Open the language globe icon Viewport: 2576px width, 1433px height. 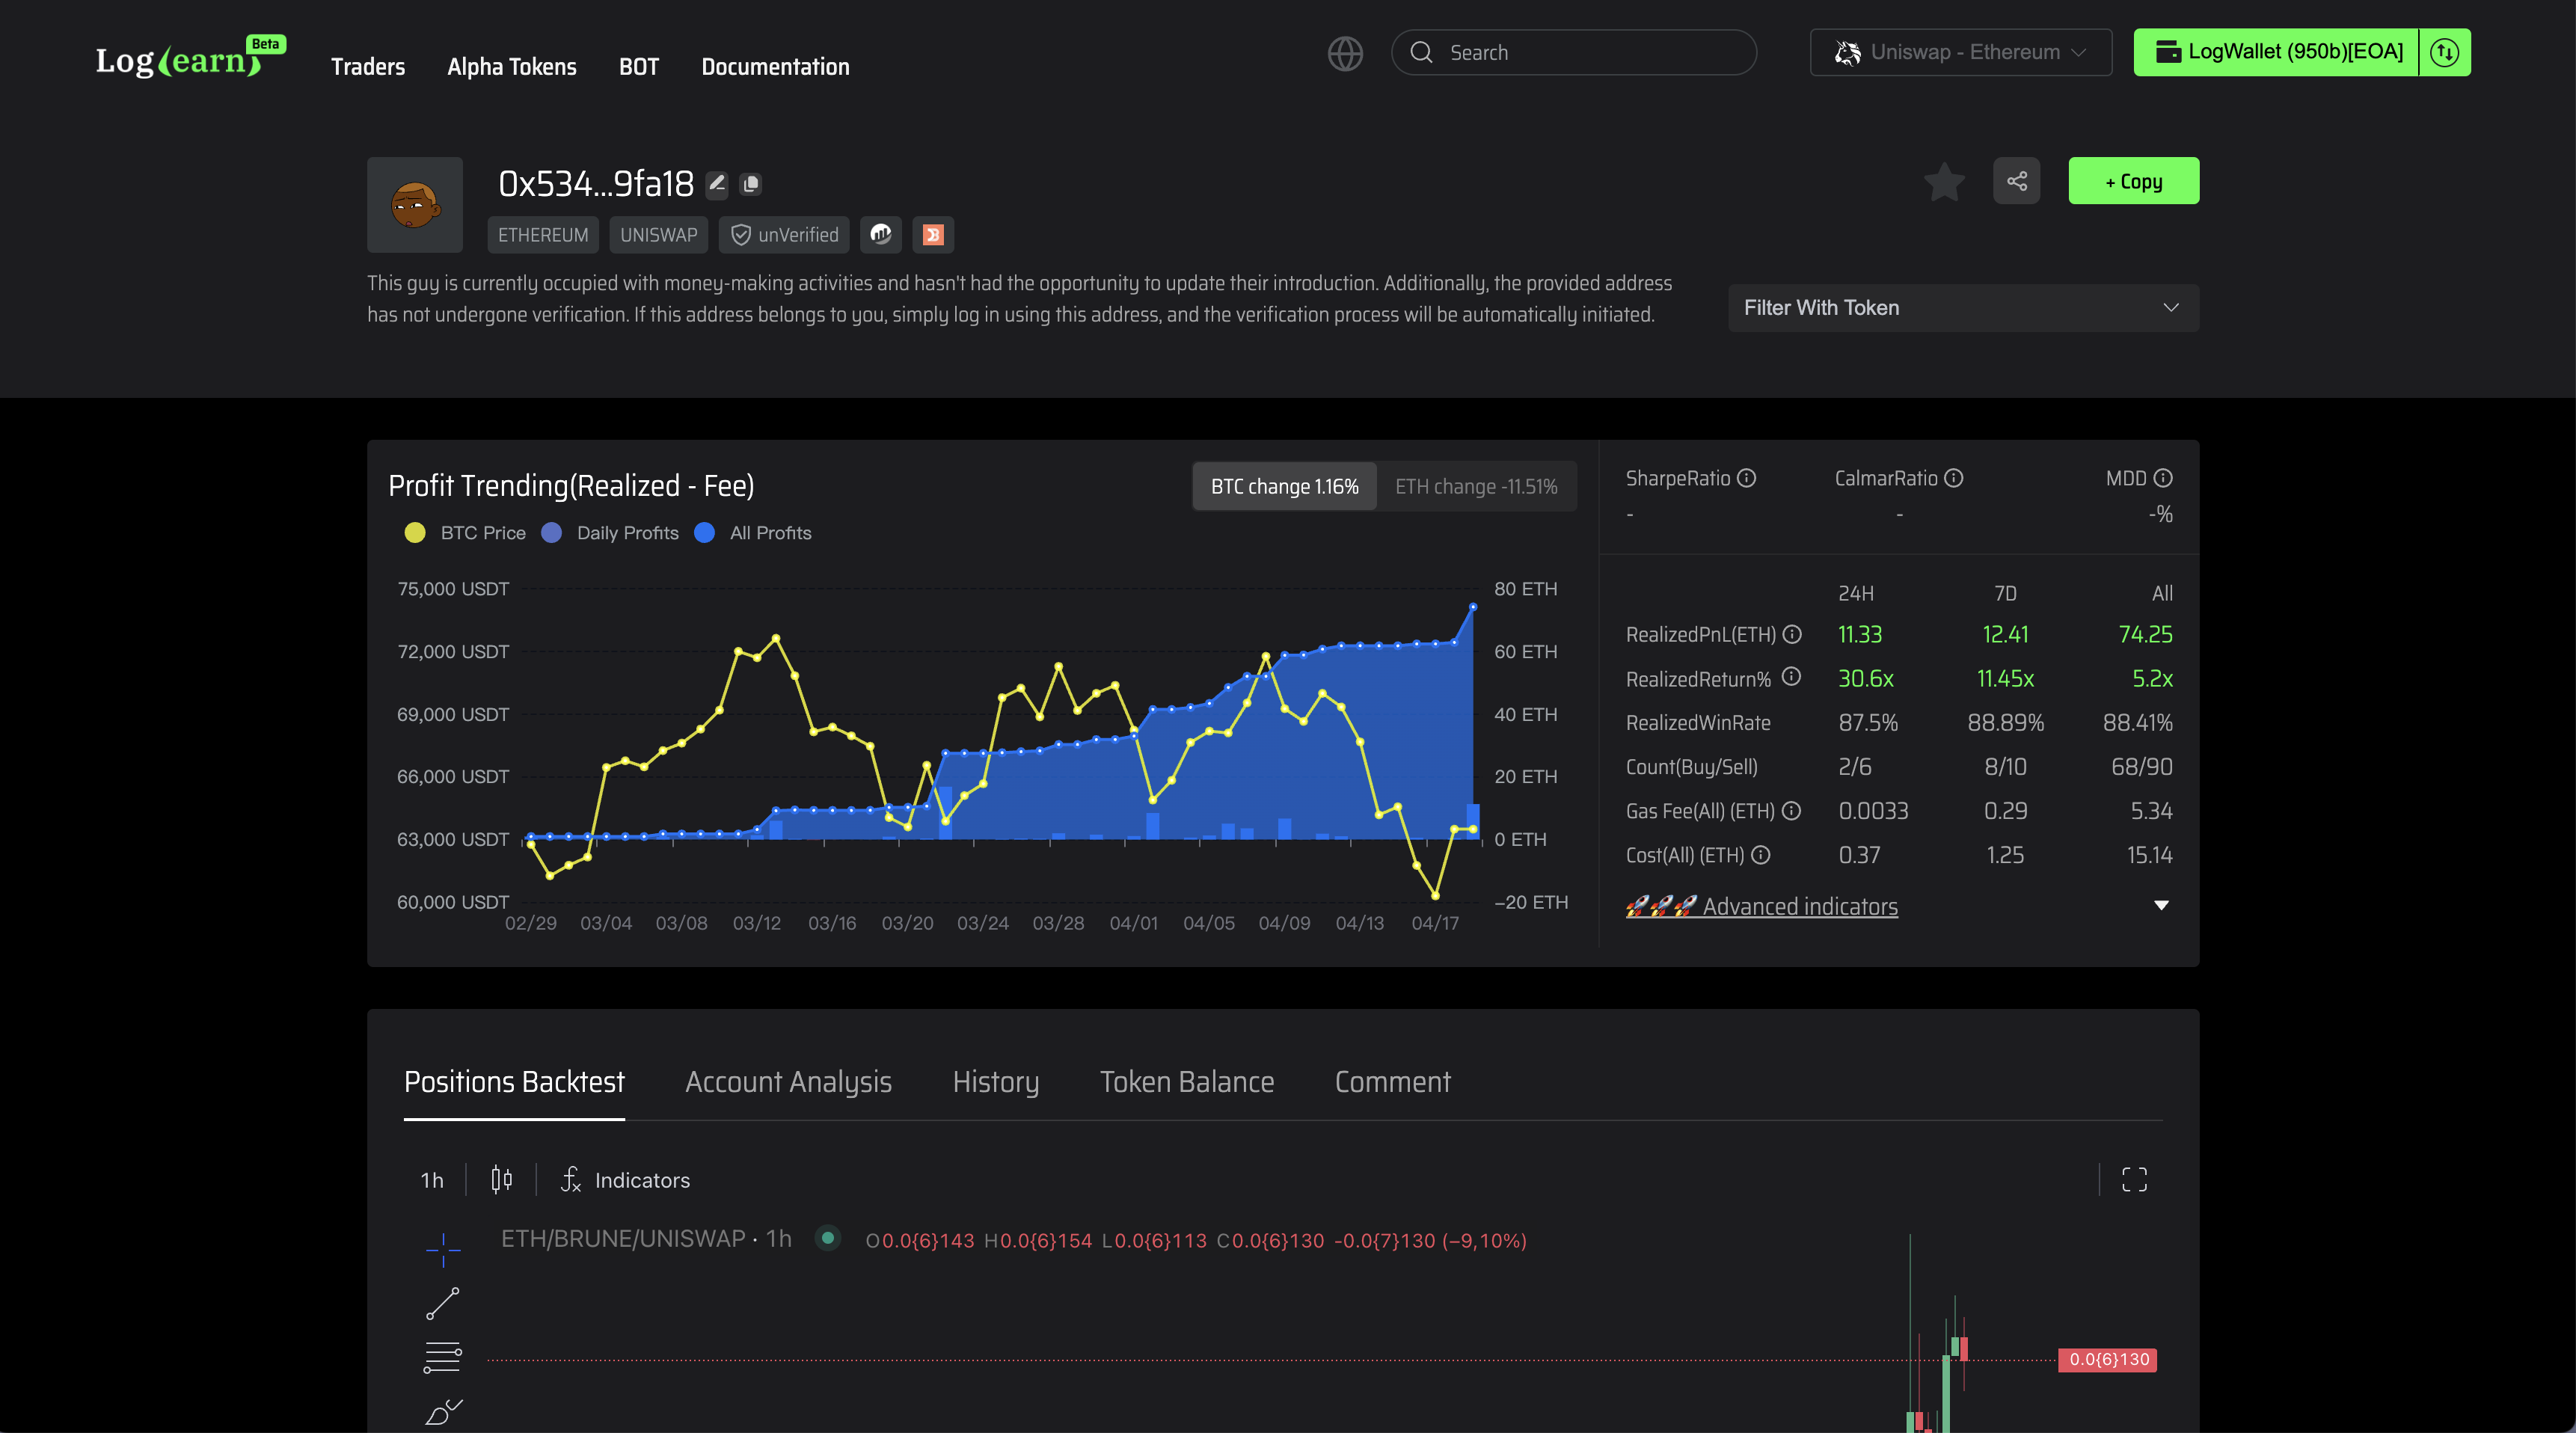coord(1345,53)
